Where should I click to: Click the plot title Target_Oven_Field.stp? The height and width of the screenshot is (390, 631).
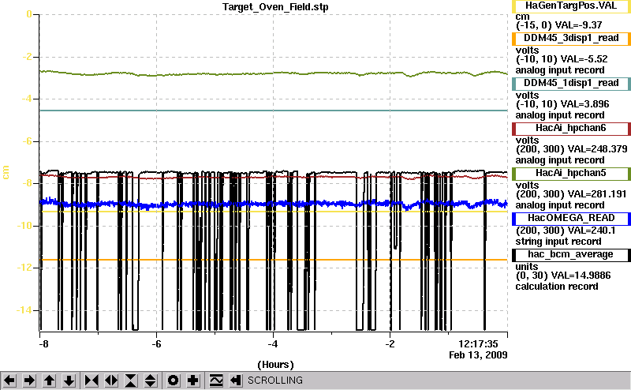pos(275,7)
